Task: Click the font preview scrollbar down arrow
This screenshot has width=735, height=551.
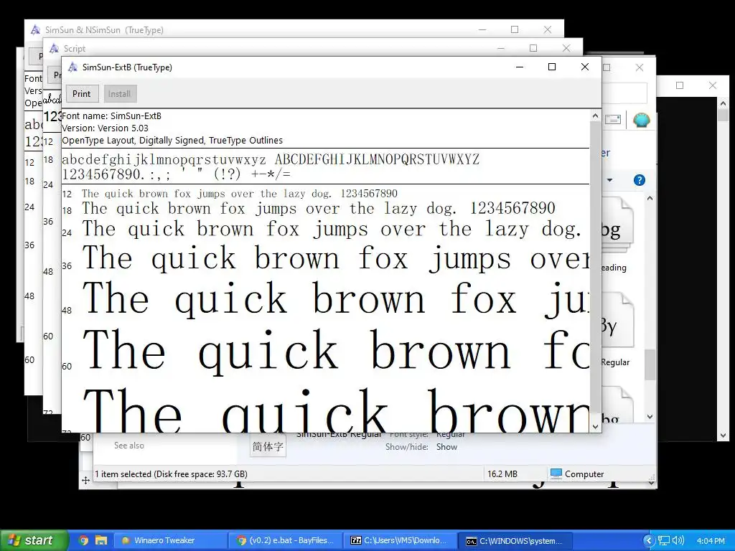Action: 595,426
